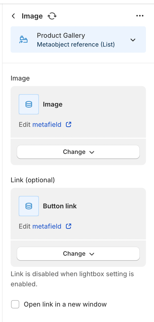Open the Change dropdown for Link
The width and height of the screenshot is (154, 322).
78,254
